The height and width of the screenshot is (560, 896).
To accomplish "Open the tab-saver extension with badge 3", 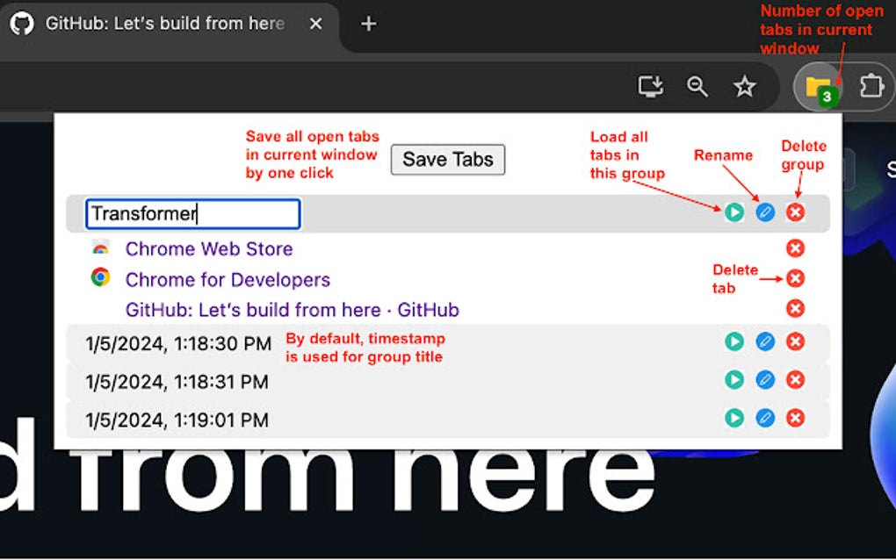I will (x=817, y=87).
